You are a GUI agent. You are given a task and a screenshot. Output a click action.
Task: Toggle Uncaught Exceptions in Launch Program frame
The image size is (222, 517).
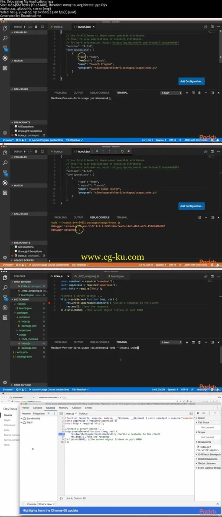pos(16,131)
